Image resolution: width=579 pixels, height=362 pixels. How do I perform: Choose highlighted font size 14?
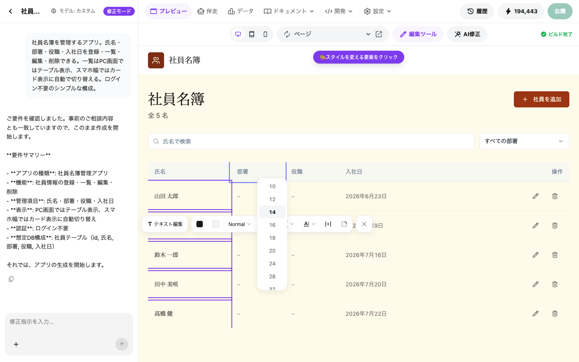(272, 212)
